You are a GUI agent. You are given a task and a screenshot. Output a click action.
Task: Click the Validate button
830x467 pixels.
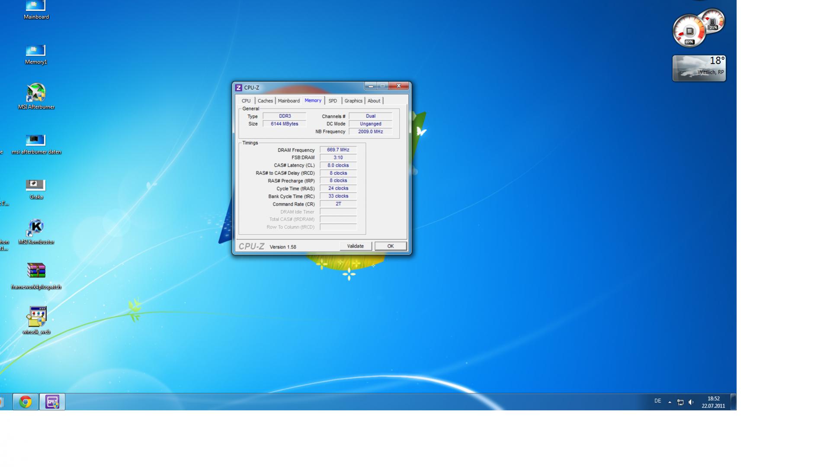click(x=356, y=246)
